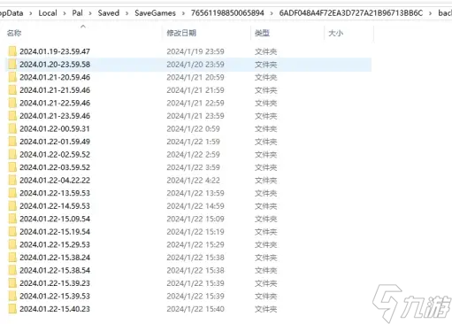Click folder icon for 2024.01.22-15.39.53

coord(12,296)
